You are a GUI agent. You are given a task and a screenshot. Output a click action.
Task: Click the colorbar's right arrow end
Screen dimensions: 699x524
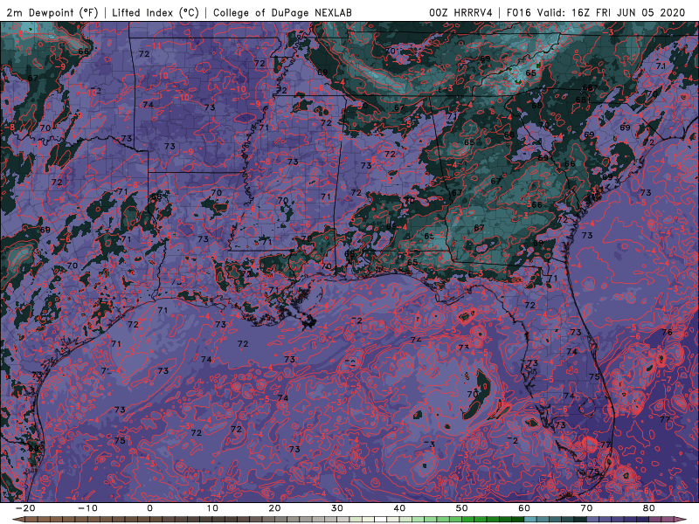coord(681,520)
